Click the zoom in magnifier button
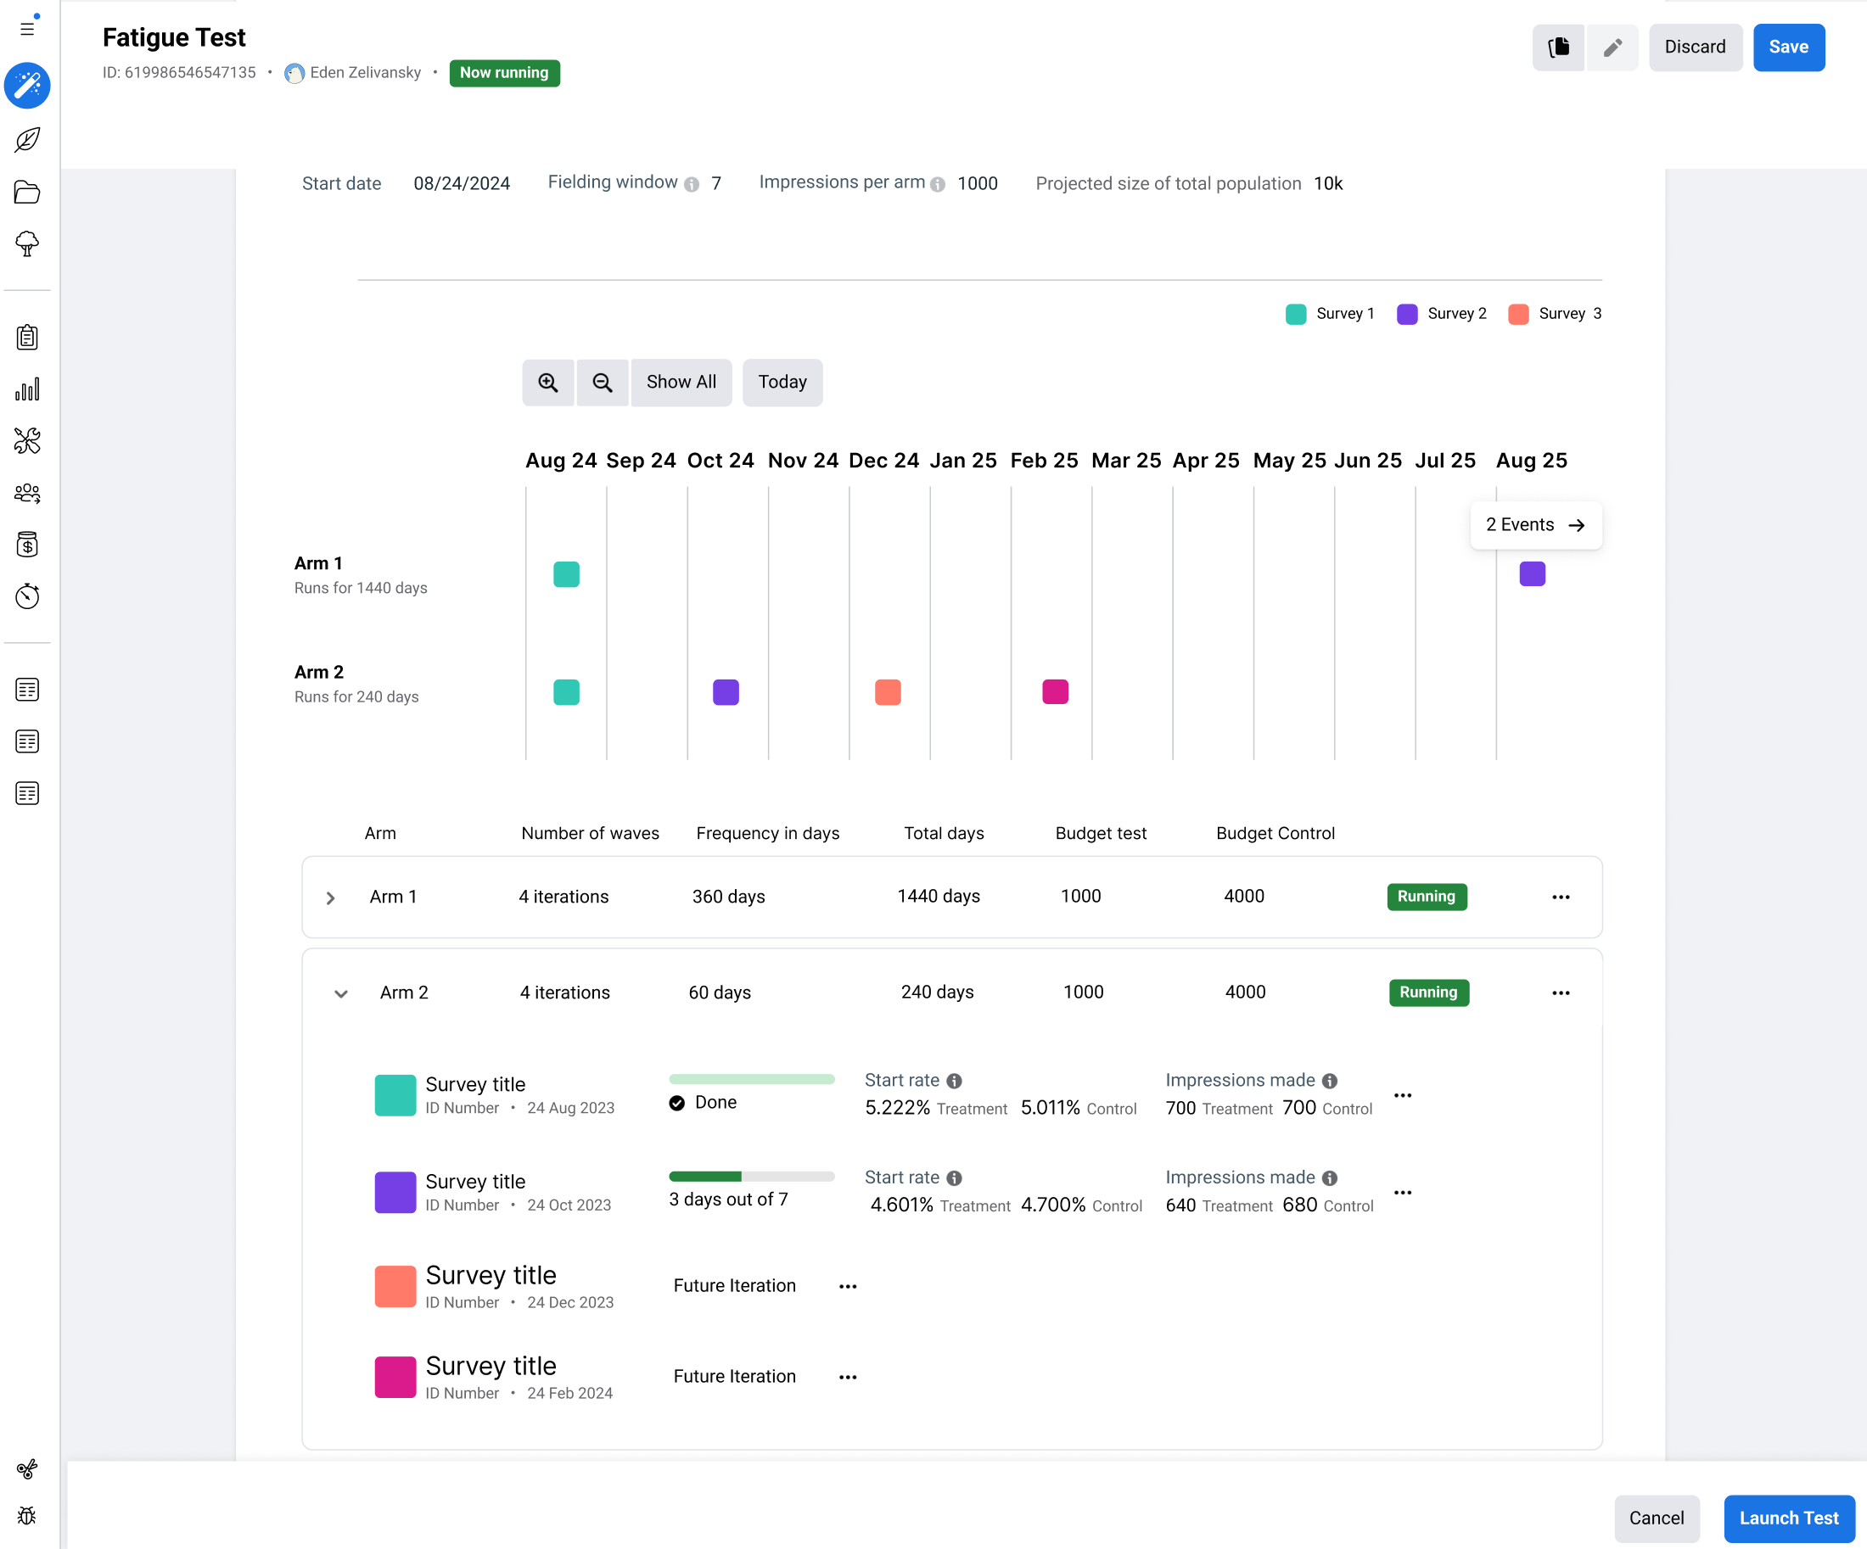1867x1549 pixels. [547, 382]
